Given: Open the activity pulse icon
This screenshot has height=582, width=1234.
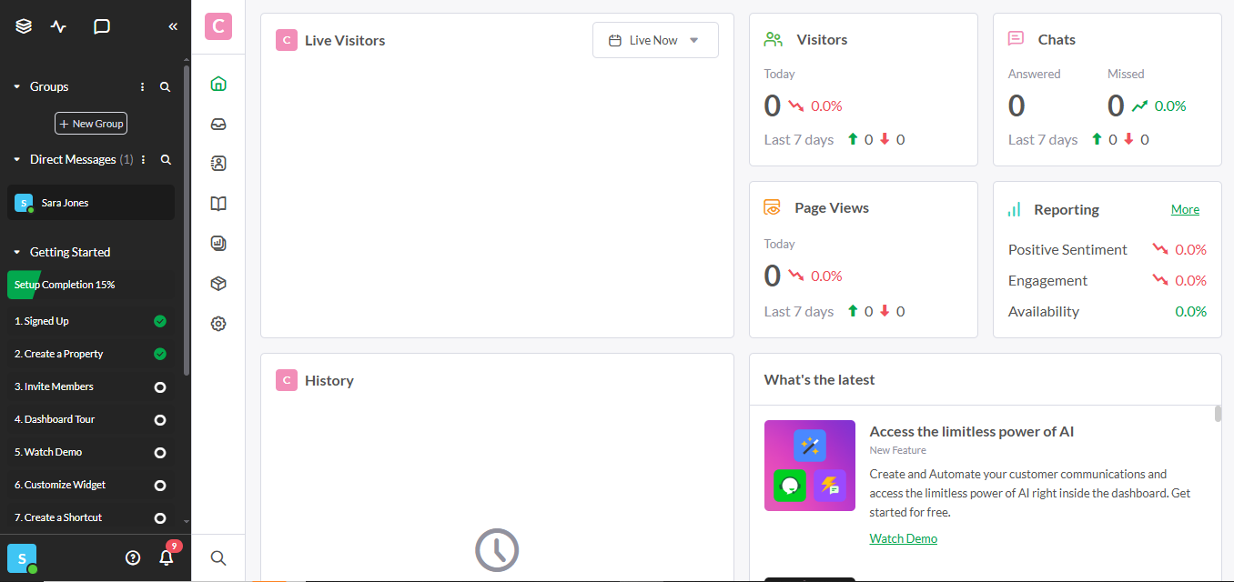Looking at the screenshot, I should [x=59, y=26].
